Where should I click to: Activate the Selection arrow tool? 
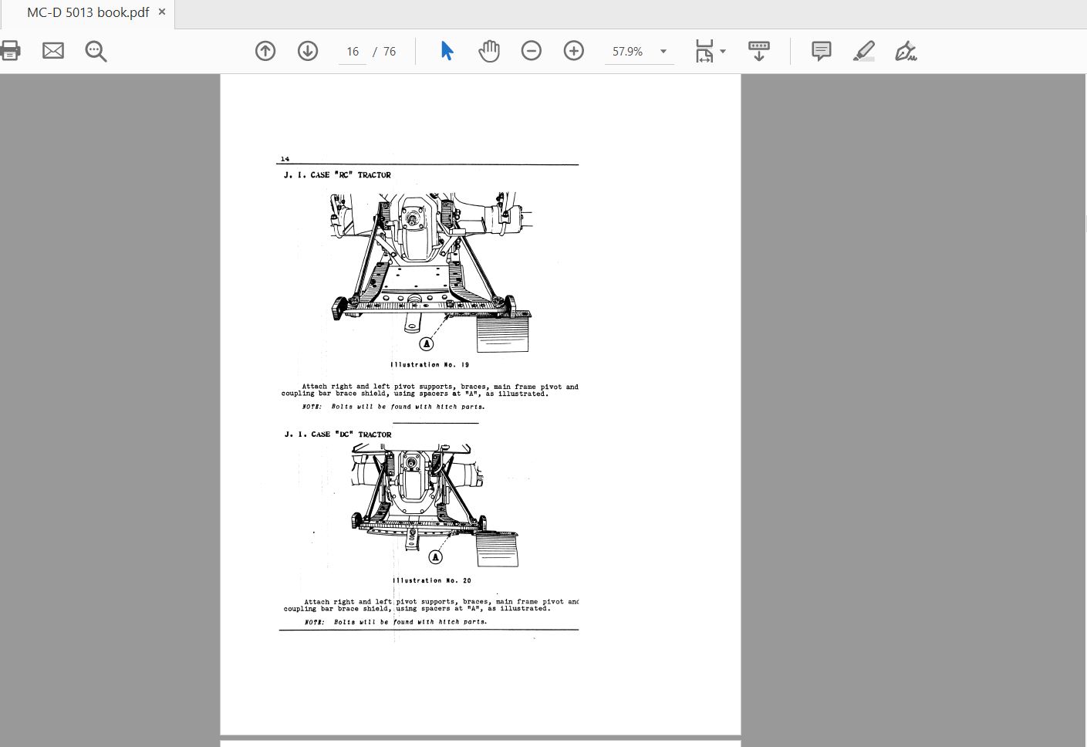tap(447, 51)
